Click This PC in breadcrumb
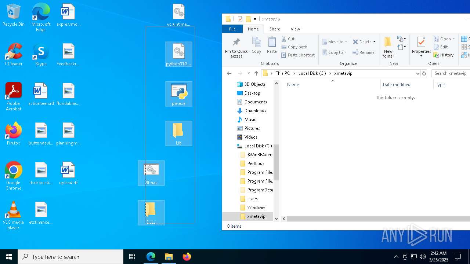The height and width of the screenshot is (264, 470). click(283, 73)
